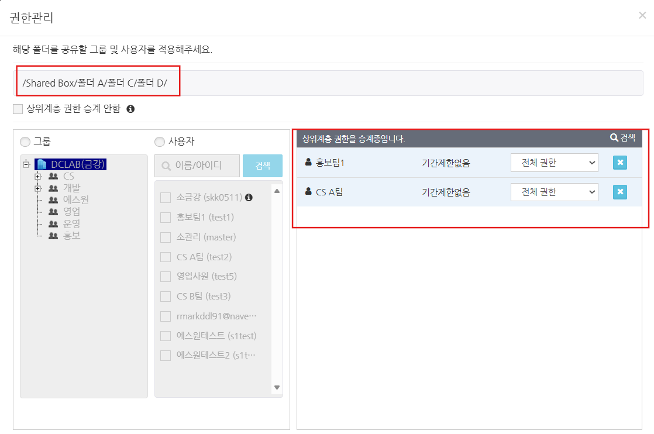Click the user list scrollbar down arrow
The image size is (654, 434).
pos(277,387)
